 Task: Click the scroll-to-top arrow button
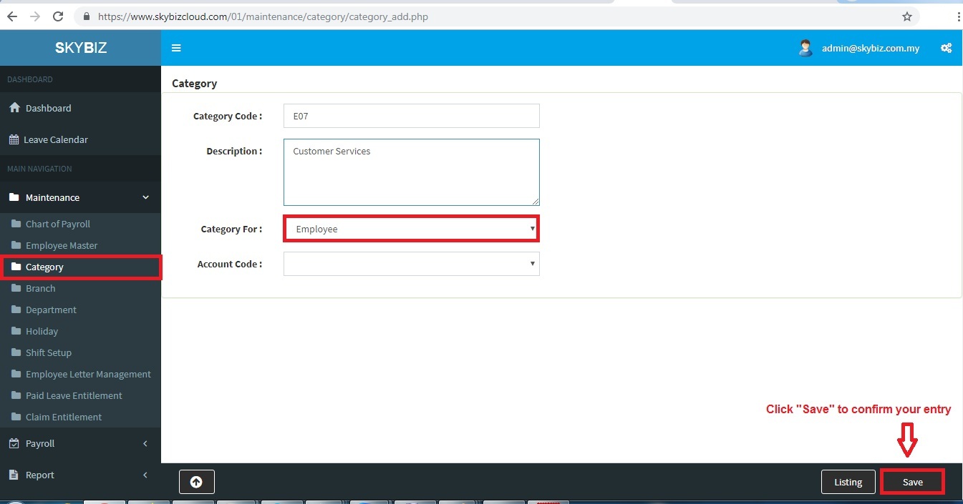[196, 482]
